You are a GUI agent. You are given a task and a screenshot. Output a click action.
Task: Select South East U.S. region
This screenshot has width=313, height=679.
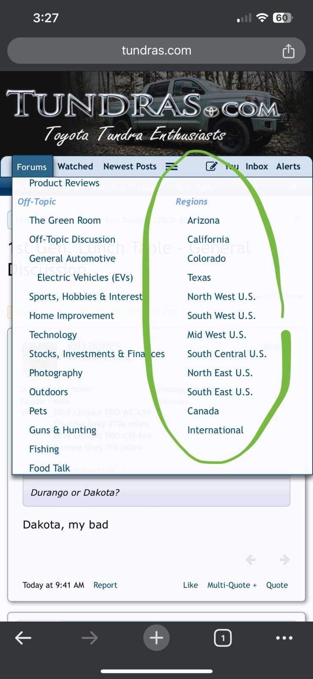pyautogui.click(x=220, y=392)
